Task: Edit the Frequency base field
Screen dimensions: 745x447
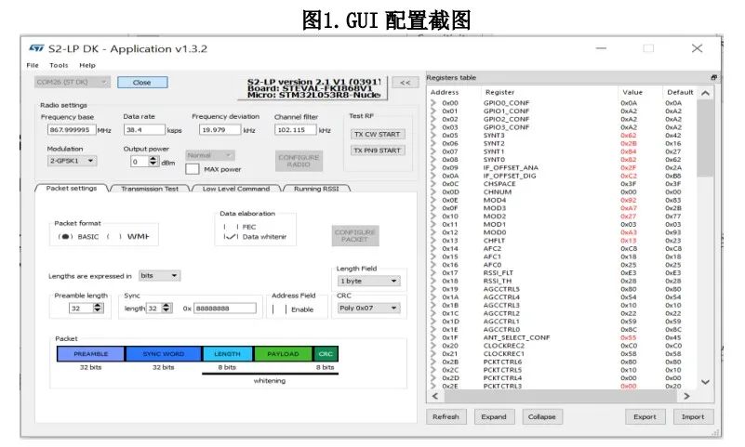Action: point(72,129)
